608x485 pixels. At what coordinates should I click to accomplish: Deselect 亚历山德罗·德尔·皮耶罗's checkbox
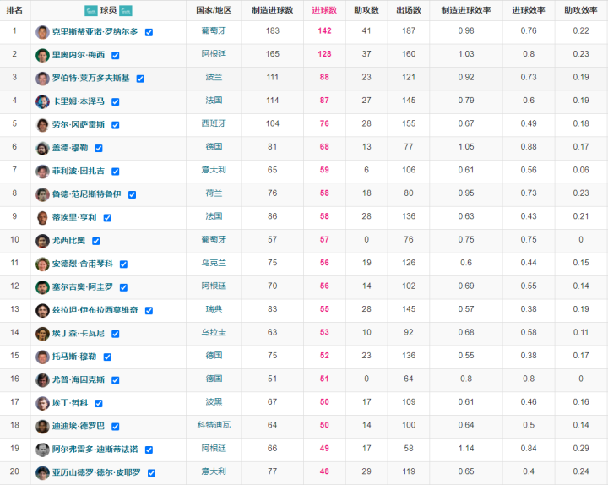[x=150, y=473]
